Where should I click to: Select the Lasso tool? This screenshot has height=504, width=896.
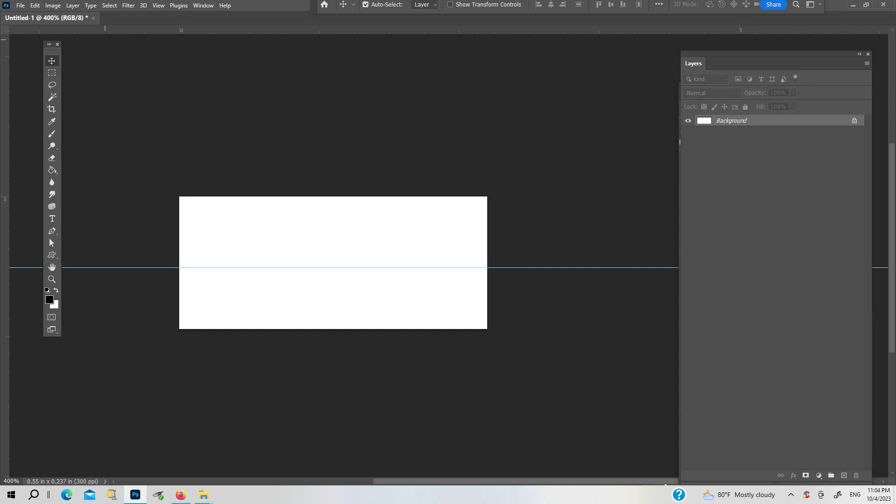coord(52,85)
